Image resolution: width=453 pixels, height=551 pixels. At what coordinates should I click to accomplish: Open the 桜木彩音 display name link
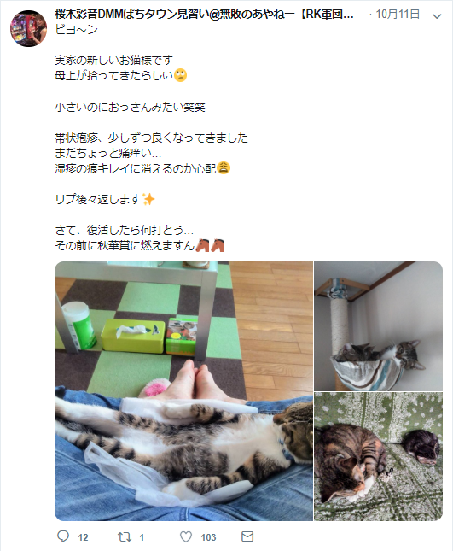coord(204,15)
